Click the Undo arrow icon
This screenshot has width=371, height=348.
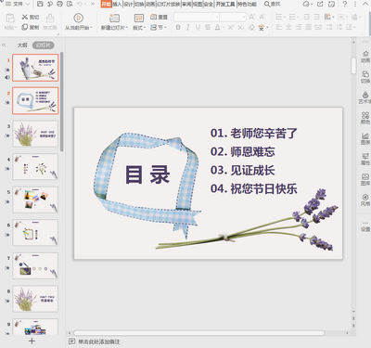[x=80, y=4]
